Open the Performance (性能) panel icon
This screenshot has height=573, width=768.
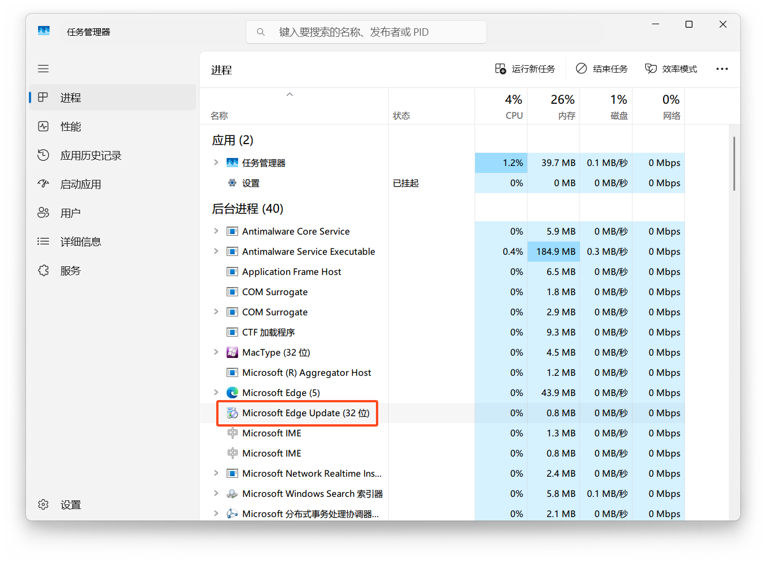point(43,126)
